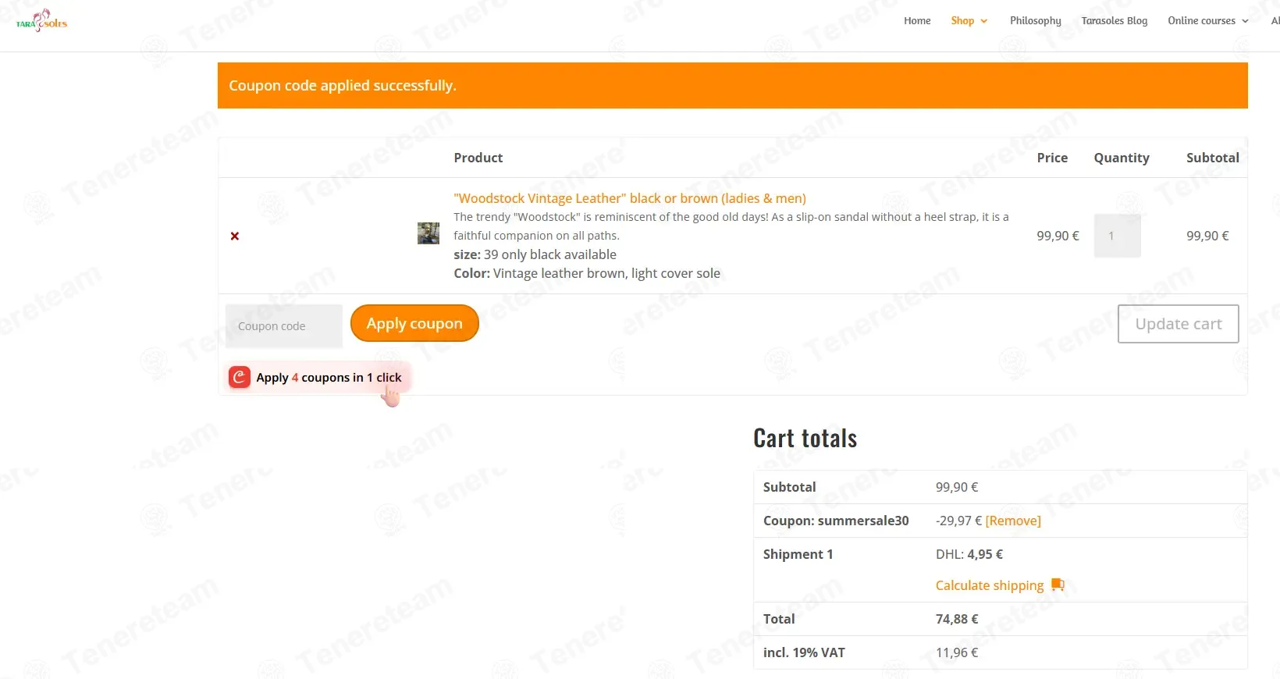The width and height of the screenshot is (1280, 679).
Task: Click the Apply coupon button
Action: pyautogui.click(x=414, y=323)
